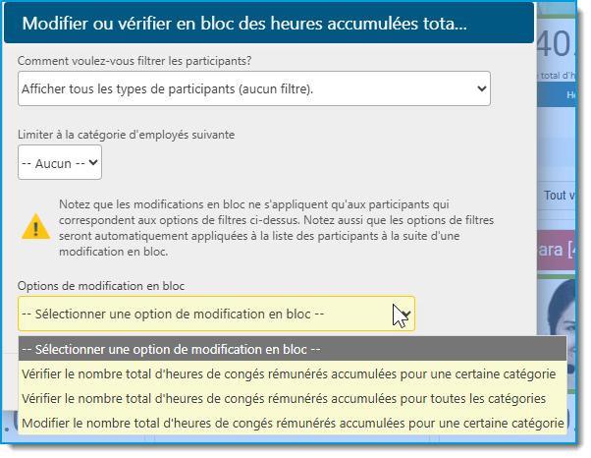Open the participant filter dropdown
591x458 pixels.
tap(254, 88)
